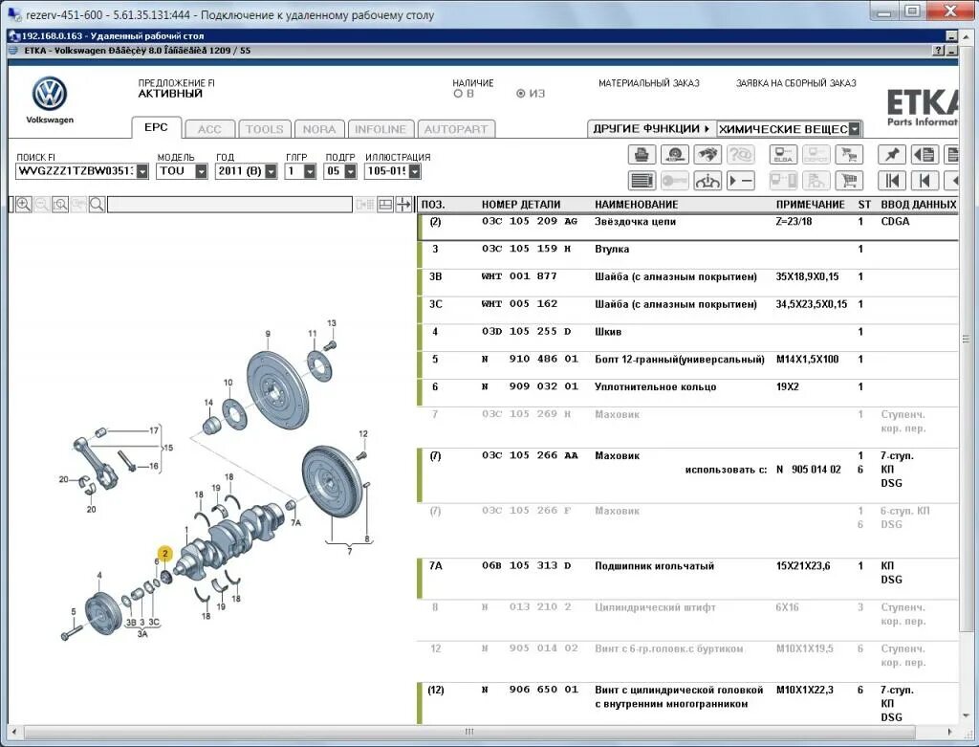
Task: Click the zoom-in magnifier icon
Action: point(24,205)
